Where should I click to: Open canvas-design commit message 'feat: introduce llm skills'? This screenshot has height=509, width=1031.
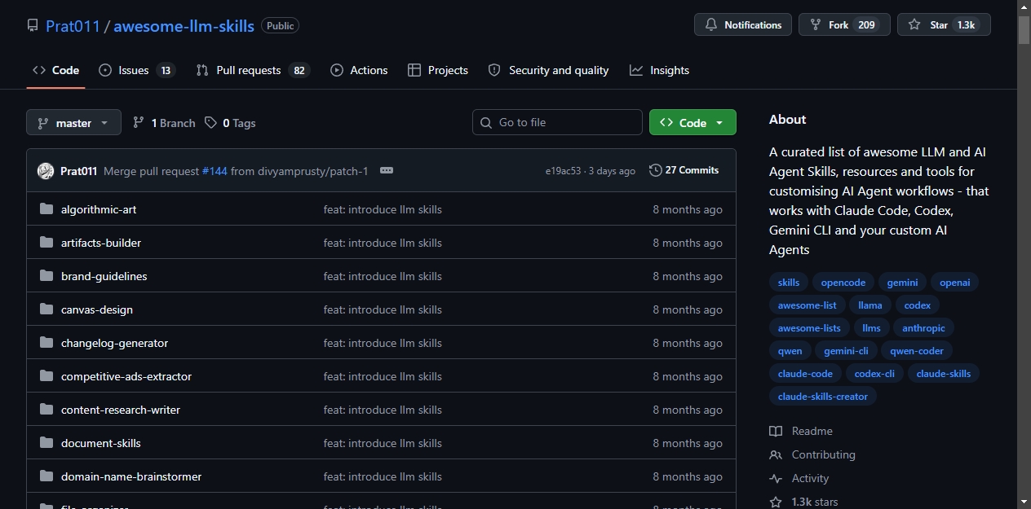[x=383, y=309]
